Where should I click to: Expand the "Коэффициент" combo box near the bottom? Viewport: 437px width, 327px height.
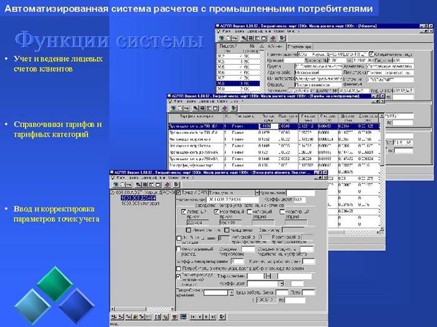click(x=282, y=283)
